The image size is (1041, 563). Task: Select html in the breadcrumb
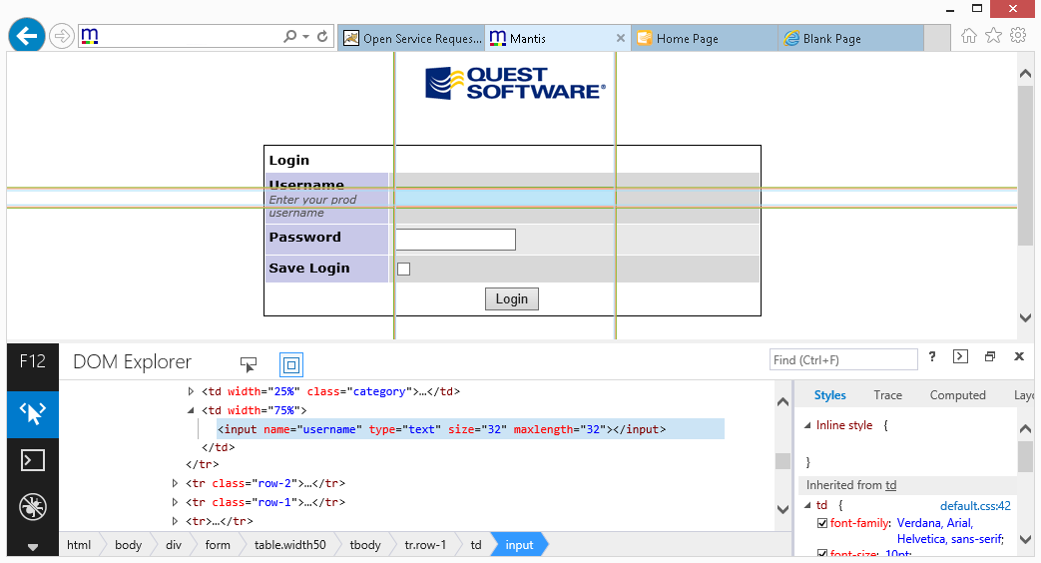pos(78,545)
